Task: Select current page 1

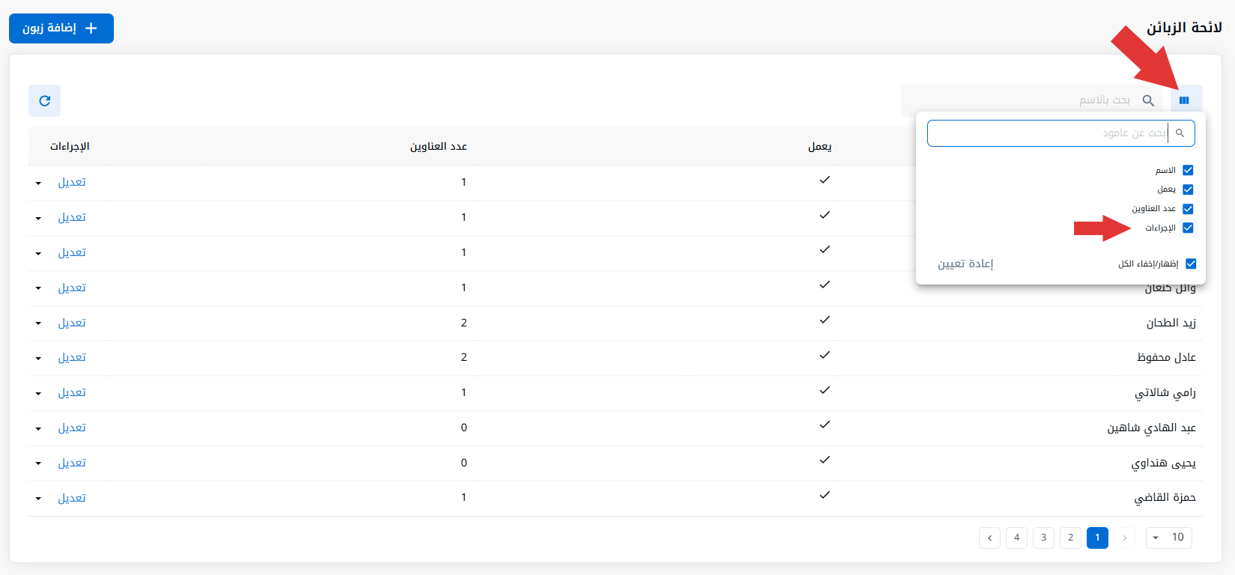Action: coord(1097,538)
